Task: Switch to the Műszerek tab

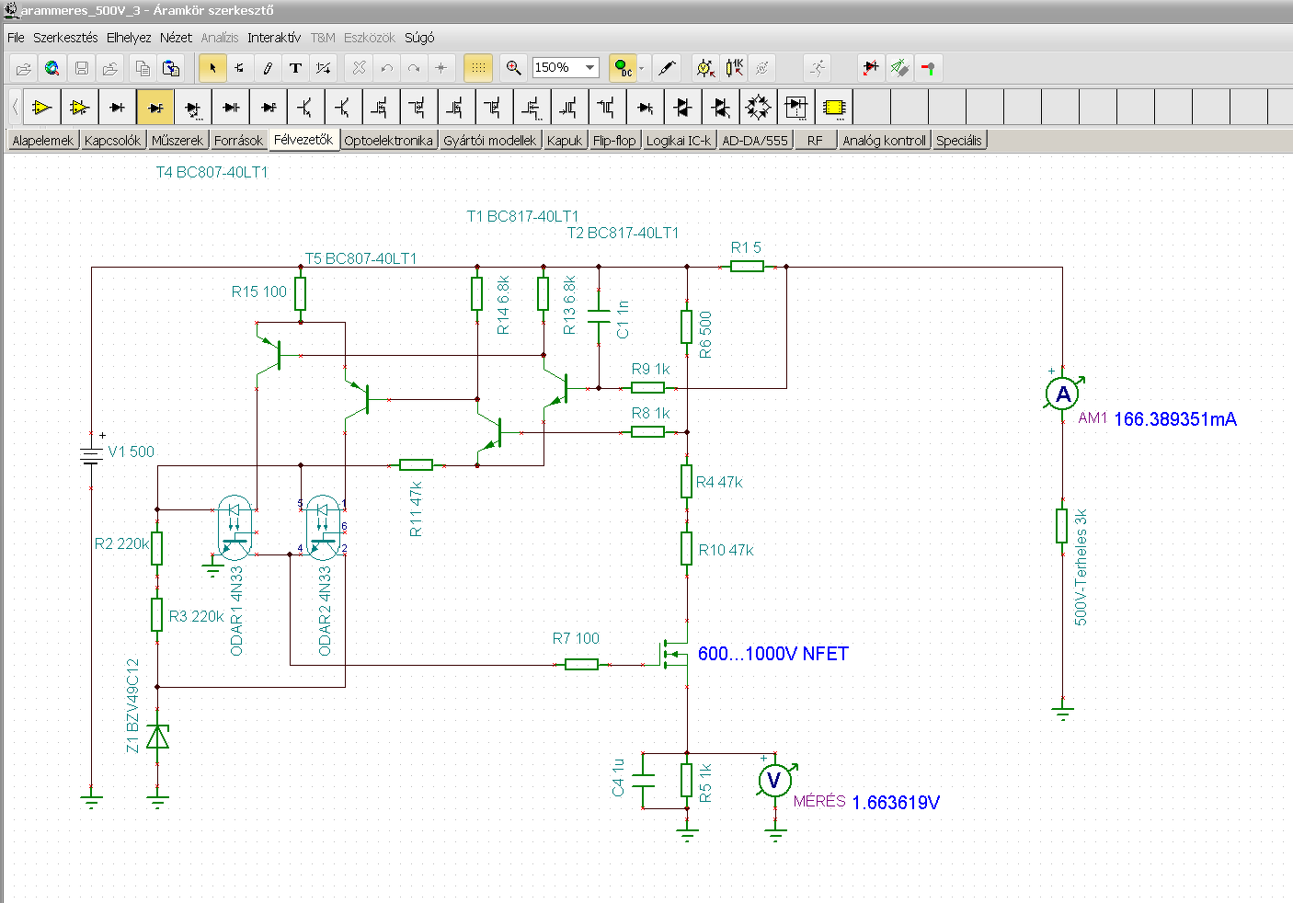Action: coord(177,141)
